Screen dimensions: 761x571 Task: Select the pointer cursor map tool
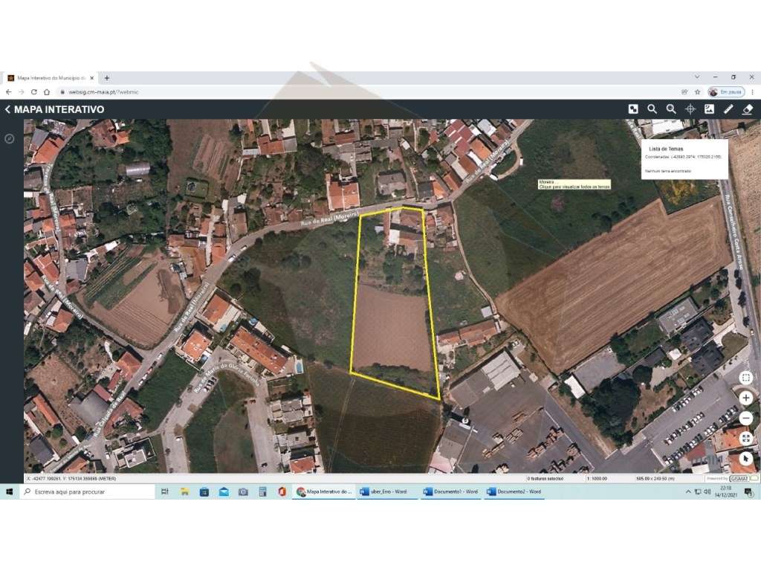tap(746, 459)
